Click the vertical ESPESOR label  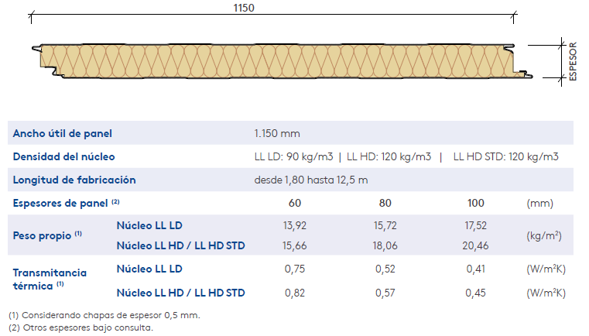point(572,60)
